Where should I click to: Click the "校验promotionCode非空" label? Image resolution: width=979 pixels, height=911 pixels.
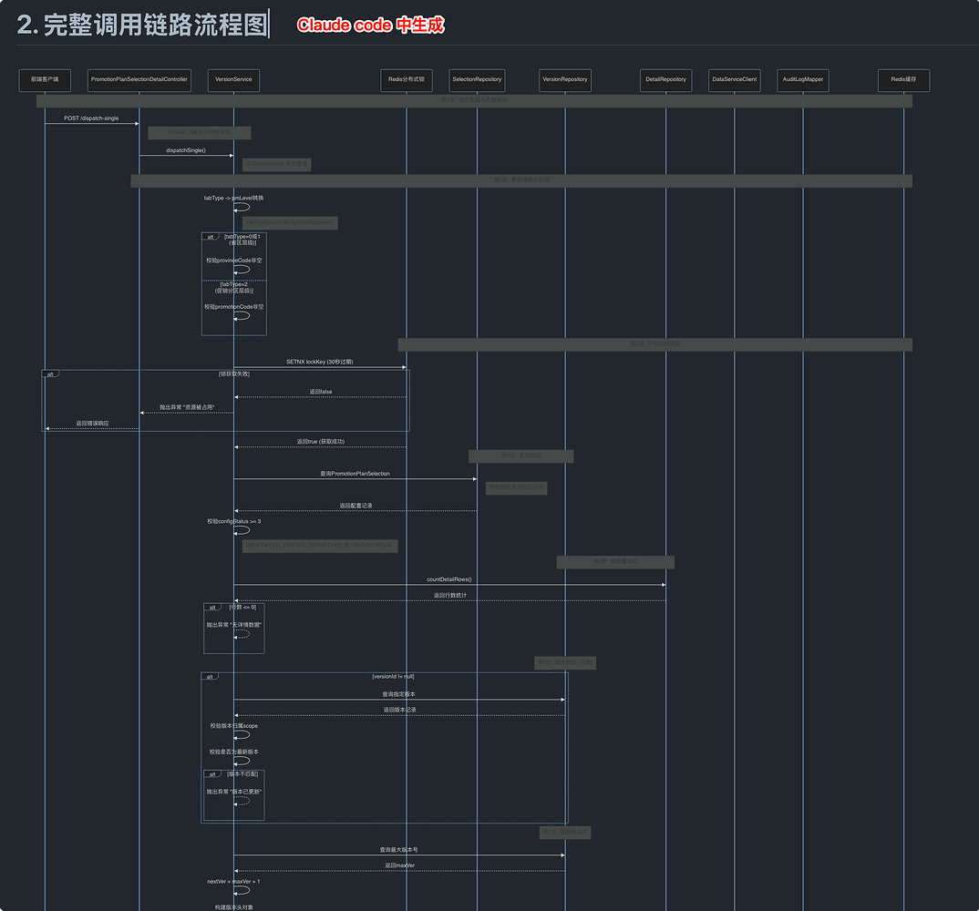coord(234,307)
